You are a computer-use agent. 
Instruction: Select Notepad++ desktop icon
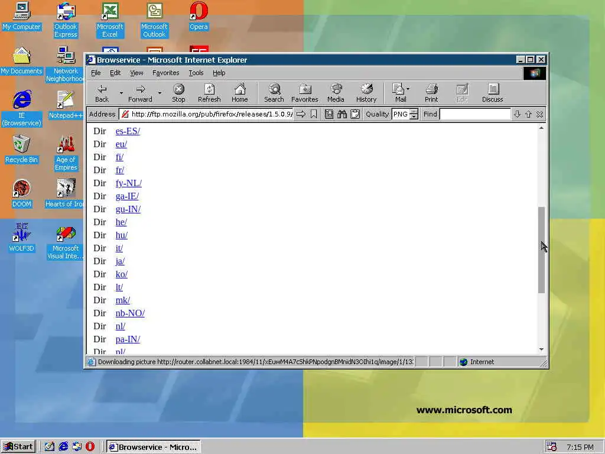tap(66, 105)
